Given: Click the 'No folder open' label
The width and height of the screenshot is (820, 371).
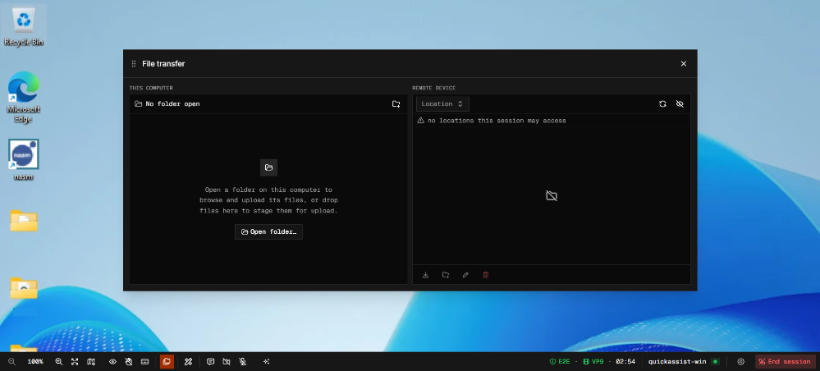Looking at the screenshot, I should tap(172, 103).
